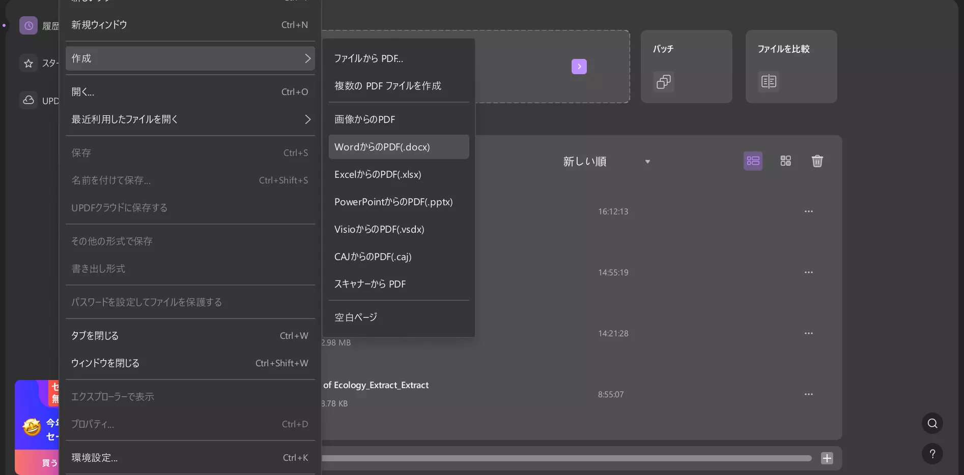Choose CAJからのPDF(.caj)

399,257
